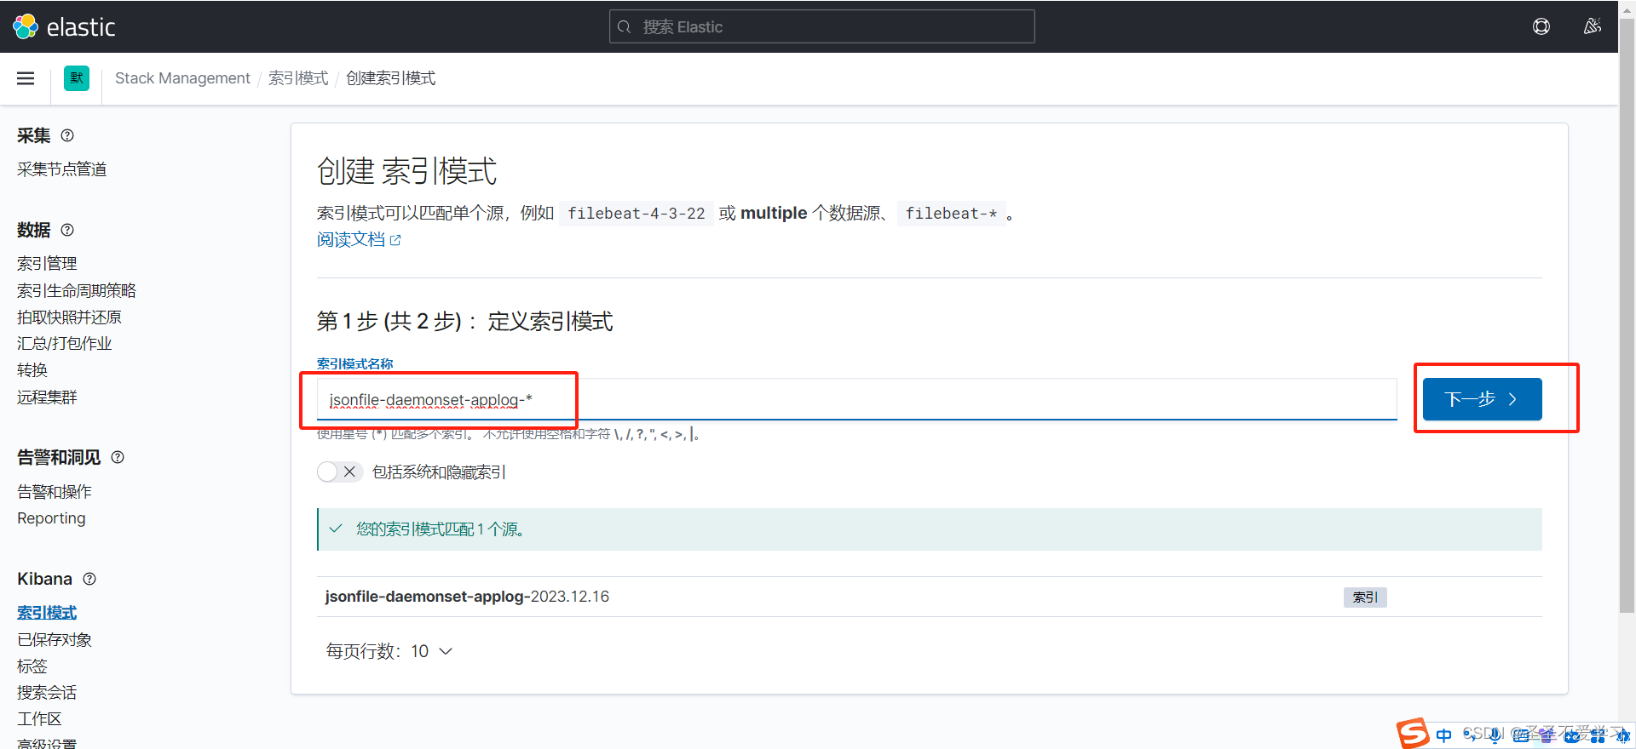Open 告警和操作 in sidebar
The height and width of the screenshot is (749, 1636).
[54, 492]
